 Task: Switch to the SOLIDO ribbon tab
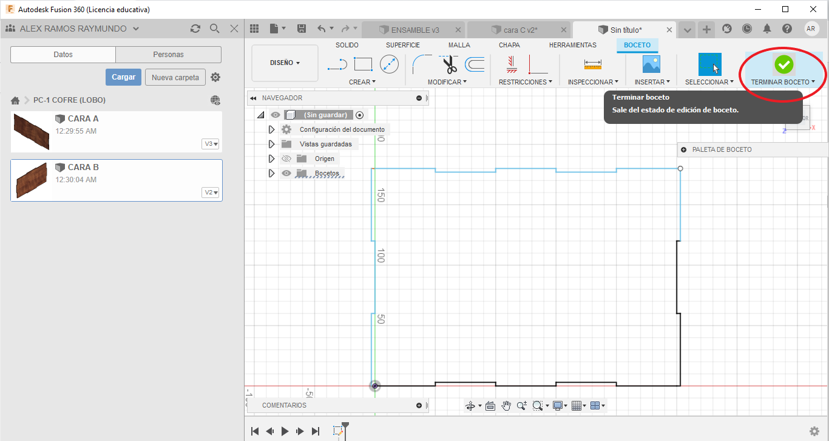pyautogui.click(x=347, y=45)
